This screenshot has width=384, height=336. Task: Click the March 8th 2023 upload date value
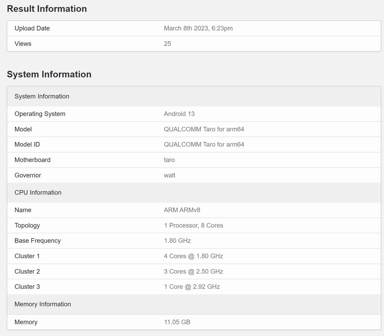tap(198, 28)
